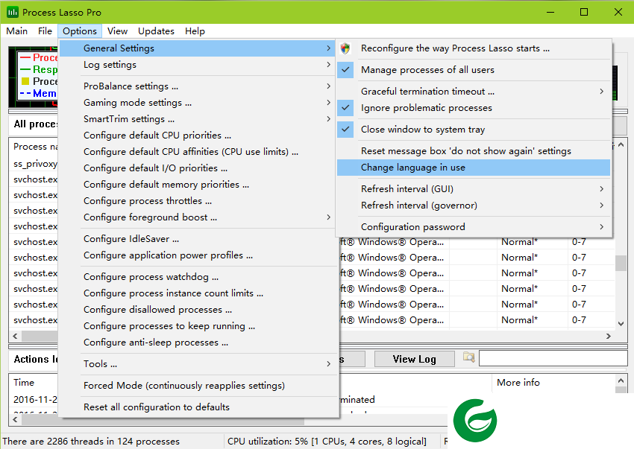
Task: Open Configure process watchdog
Action: point(198,276)
